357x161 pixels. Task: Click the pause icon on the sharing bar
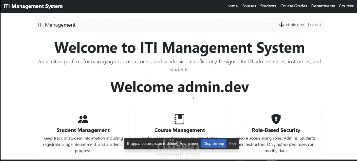pyautogui.click(x=128, y=143)
